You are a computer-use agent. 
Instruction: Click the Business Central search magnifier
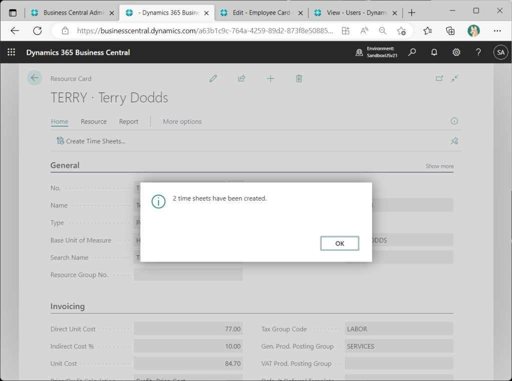412,52
